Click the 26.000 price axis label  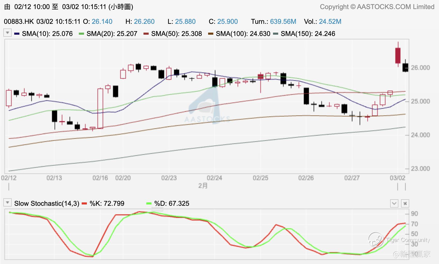coord(421,68)
